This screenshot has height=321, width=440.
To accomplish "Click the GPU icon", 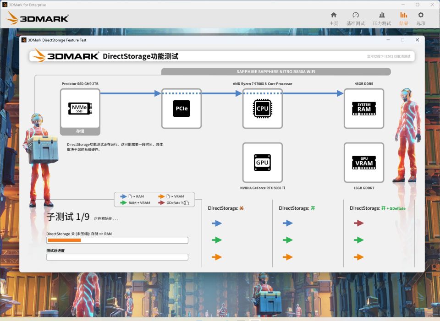I will tap(262, 163).
